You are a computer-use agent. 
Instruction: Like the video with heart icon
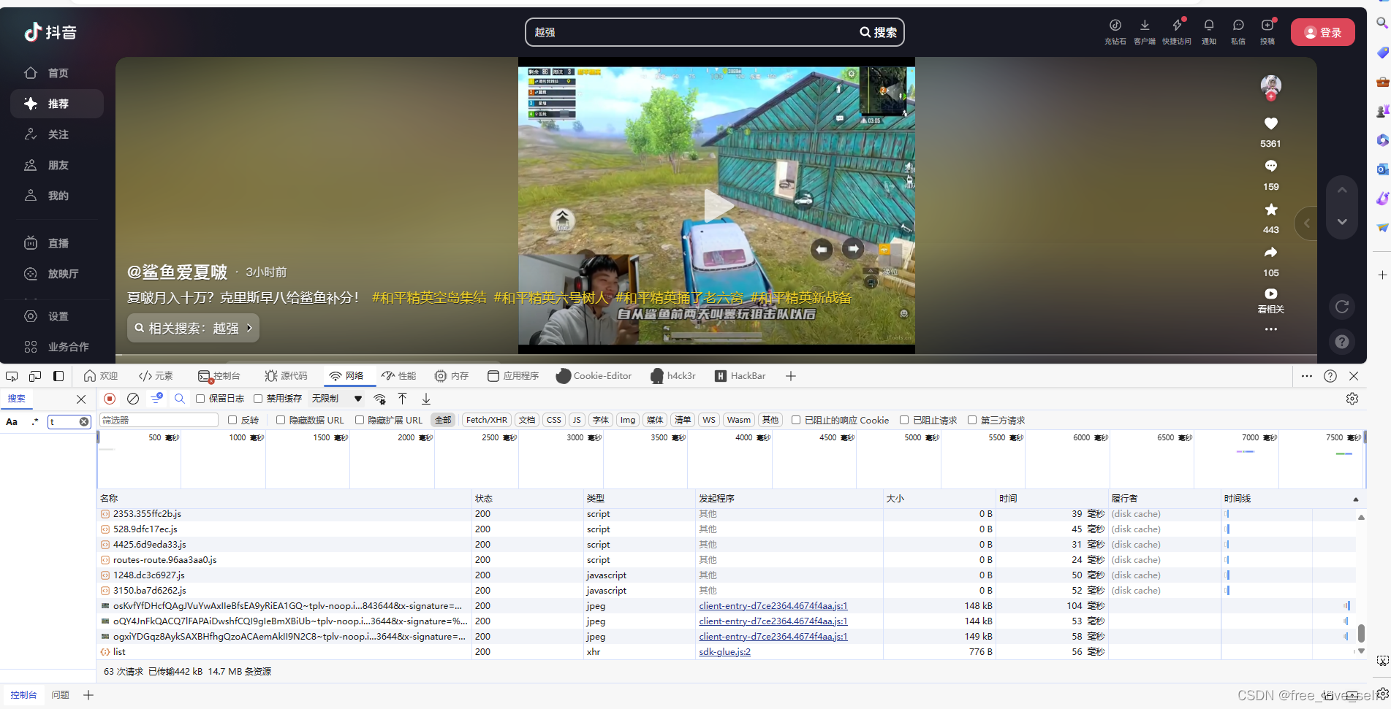click(1271, 124)
